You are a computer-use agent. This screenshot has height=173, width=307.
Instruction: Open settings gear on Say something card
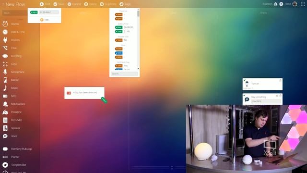click(277, 96)
